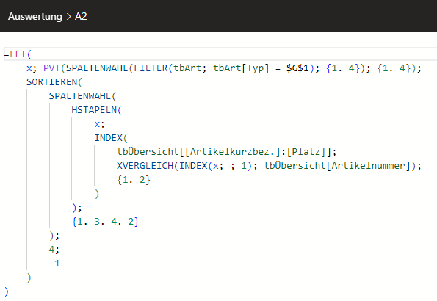Click the SORTIEREN function name
This screenshot has height=301, width=437.
tap(52, 82)
